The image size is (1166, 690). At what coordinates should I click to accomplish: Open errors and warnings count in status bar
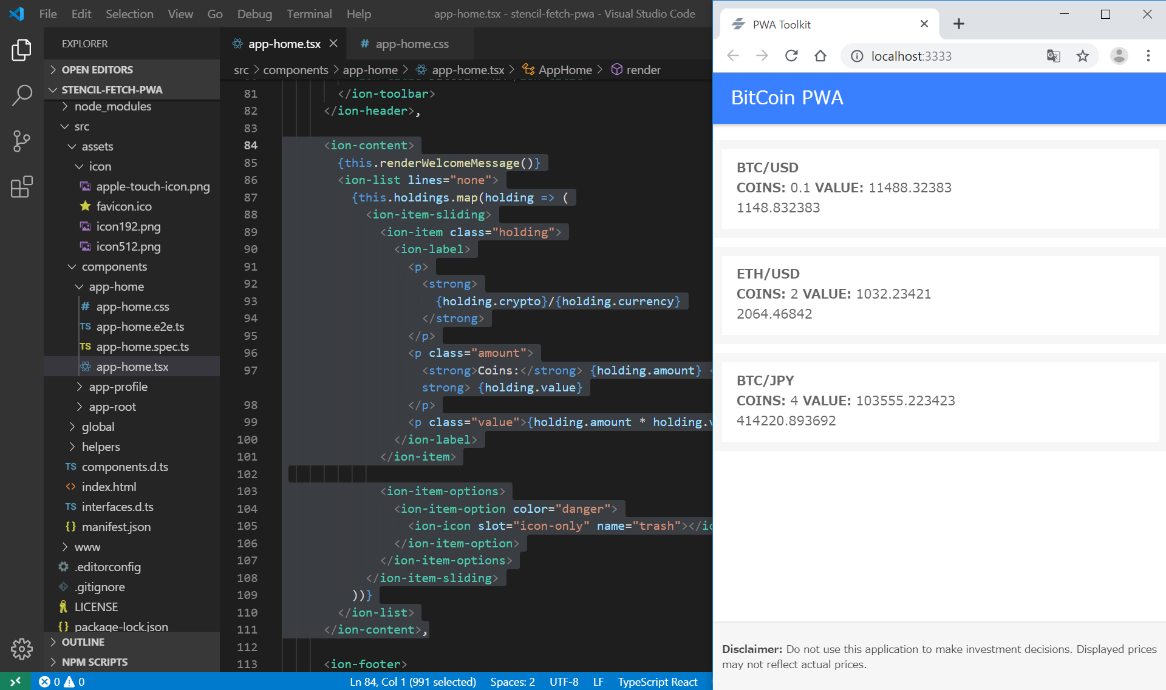(x=62, y=682)
